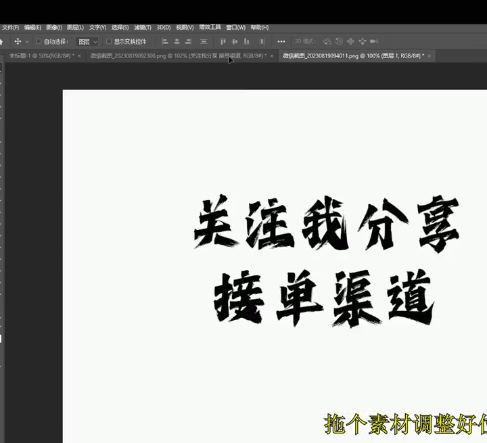Click the 3D roll mode icon
Viewport: 487px width, 443px height.
[339, 41]
